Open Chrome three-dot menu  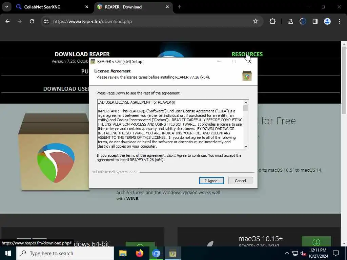click(x=339, y=21)
